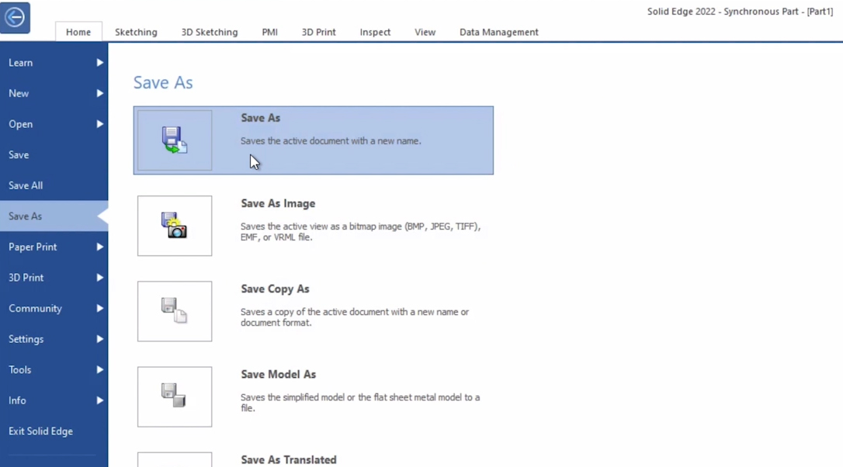The height and width of the screenshot is (467, 843).
Task: Click the back arrow button
Action: click(15, 17)
